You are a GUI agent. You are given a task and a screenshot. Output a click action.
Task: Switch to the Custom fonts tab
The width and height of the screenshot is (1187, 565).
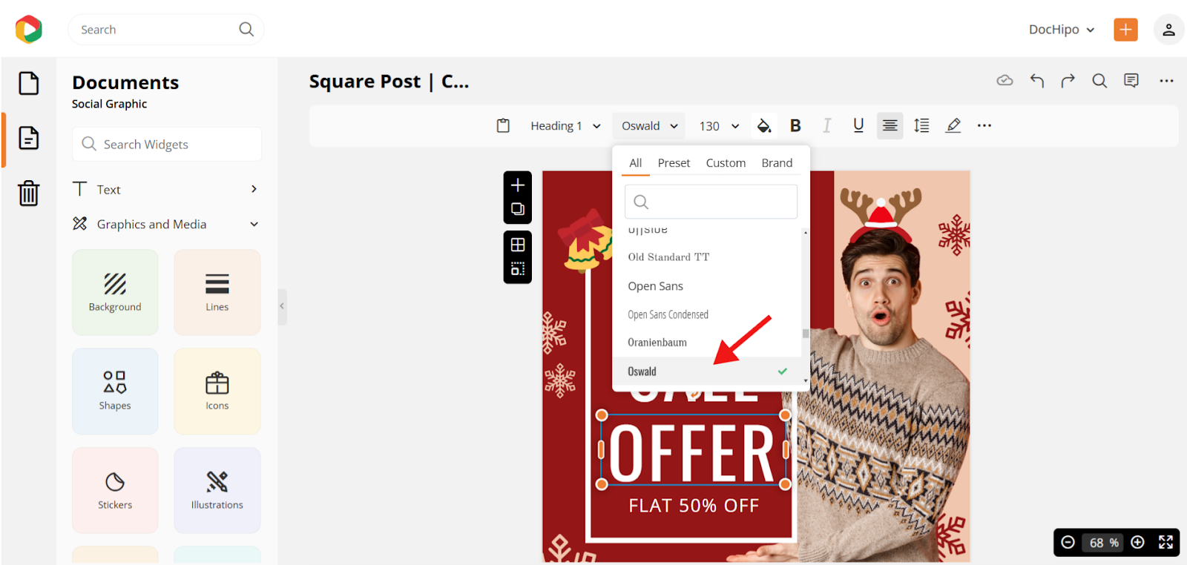click(x=726, y=162)
